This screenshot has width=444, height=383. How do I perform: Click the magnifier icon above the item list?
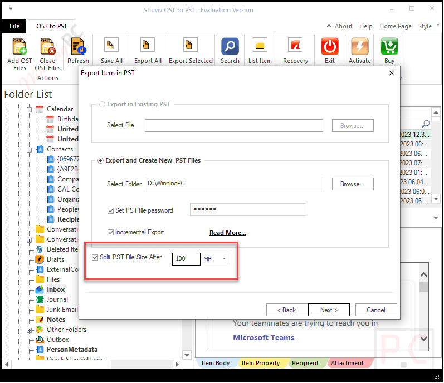425,124
